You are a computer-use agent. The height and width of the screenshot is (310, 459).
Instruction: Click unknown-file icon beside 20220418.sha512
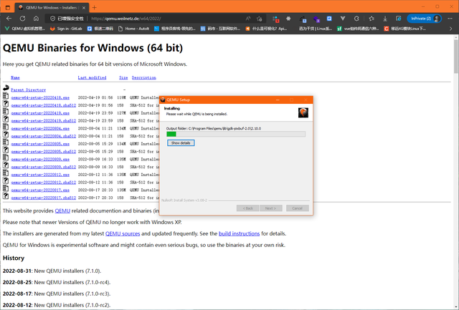[x=6, y=103]
